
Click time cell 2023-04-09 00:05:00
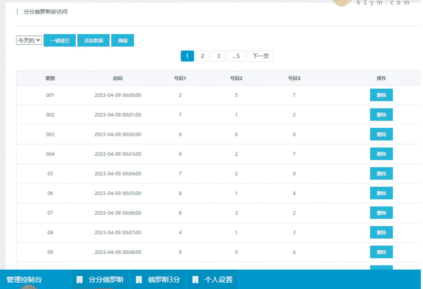pos(118,193)
